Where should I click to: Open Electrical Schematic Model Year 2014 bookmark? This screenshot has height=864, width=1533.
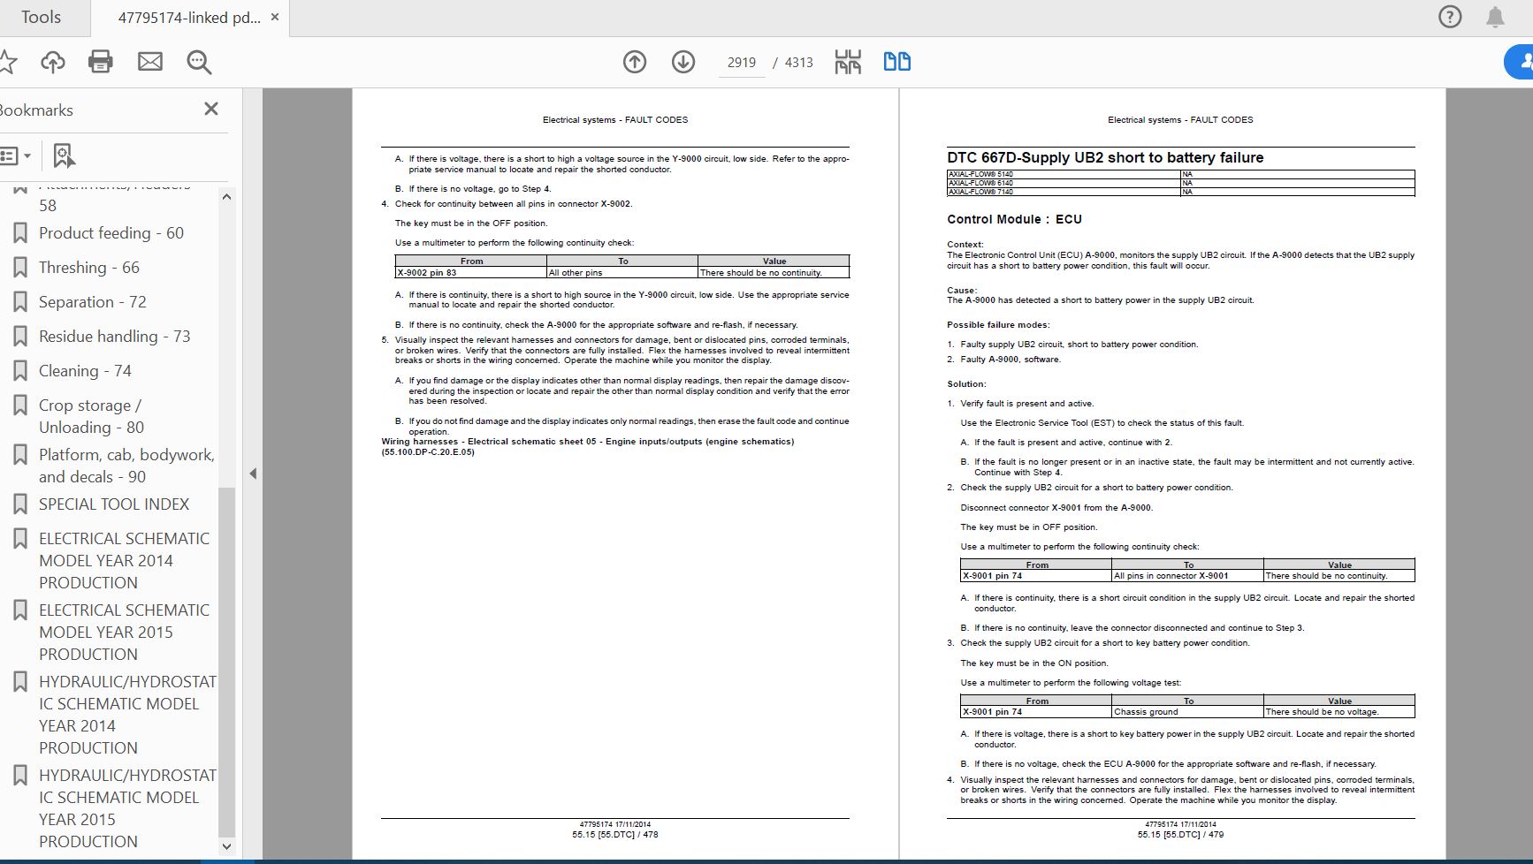(x=124, y=560)
